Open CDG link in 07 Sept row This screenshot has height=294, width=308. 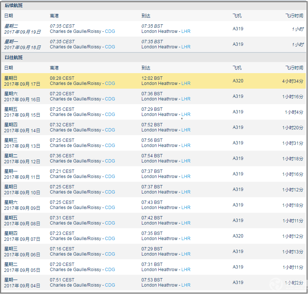pos(110,239)
